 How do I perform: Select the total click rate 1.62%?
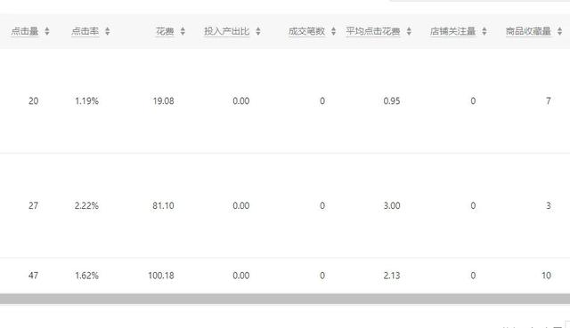coord(86,276)
